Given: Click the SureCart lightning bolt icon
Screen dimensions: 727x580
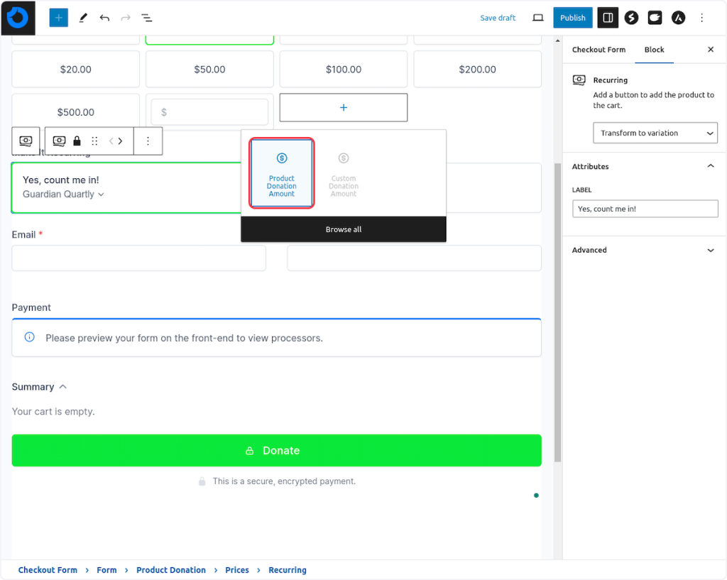Looking at the screenshot, I should 631,18.
